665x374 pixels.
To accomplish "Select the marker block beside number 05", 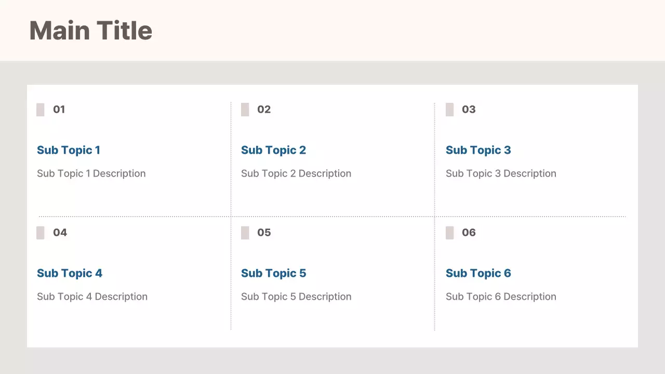I will [245, 233].
